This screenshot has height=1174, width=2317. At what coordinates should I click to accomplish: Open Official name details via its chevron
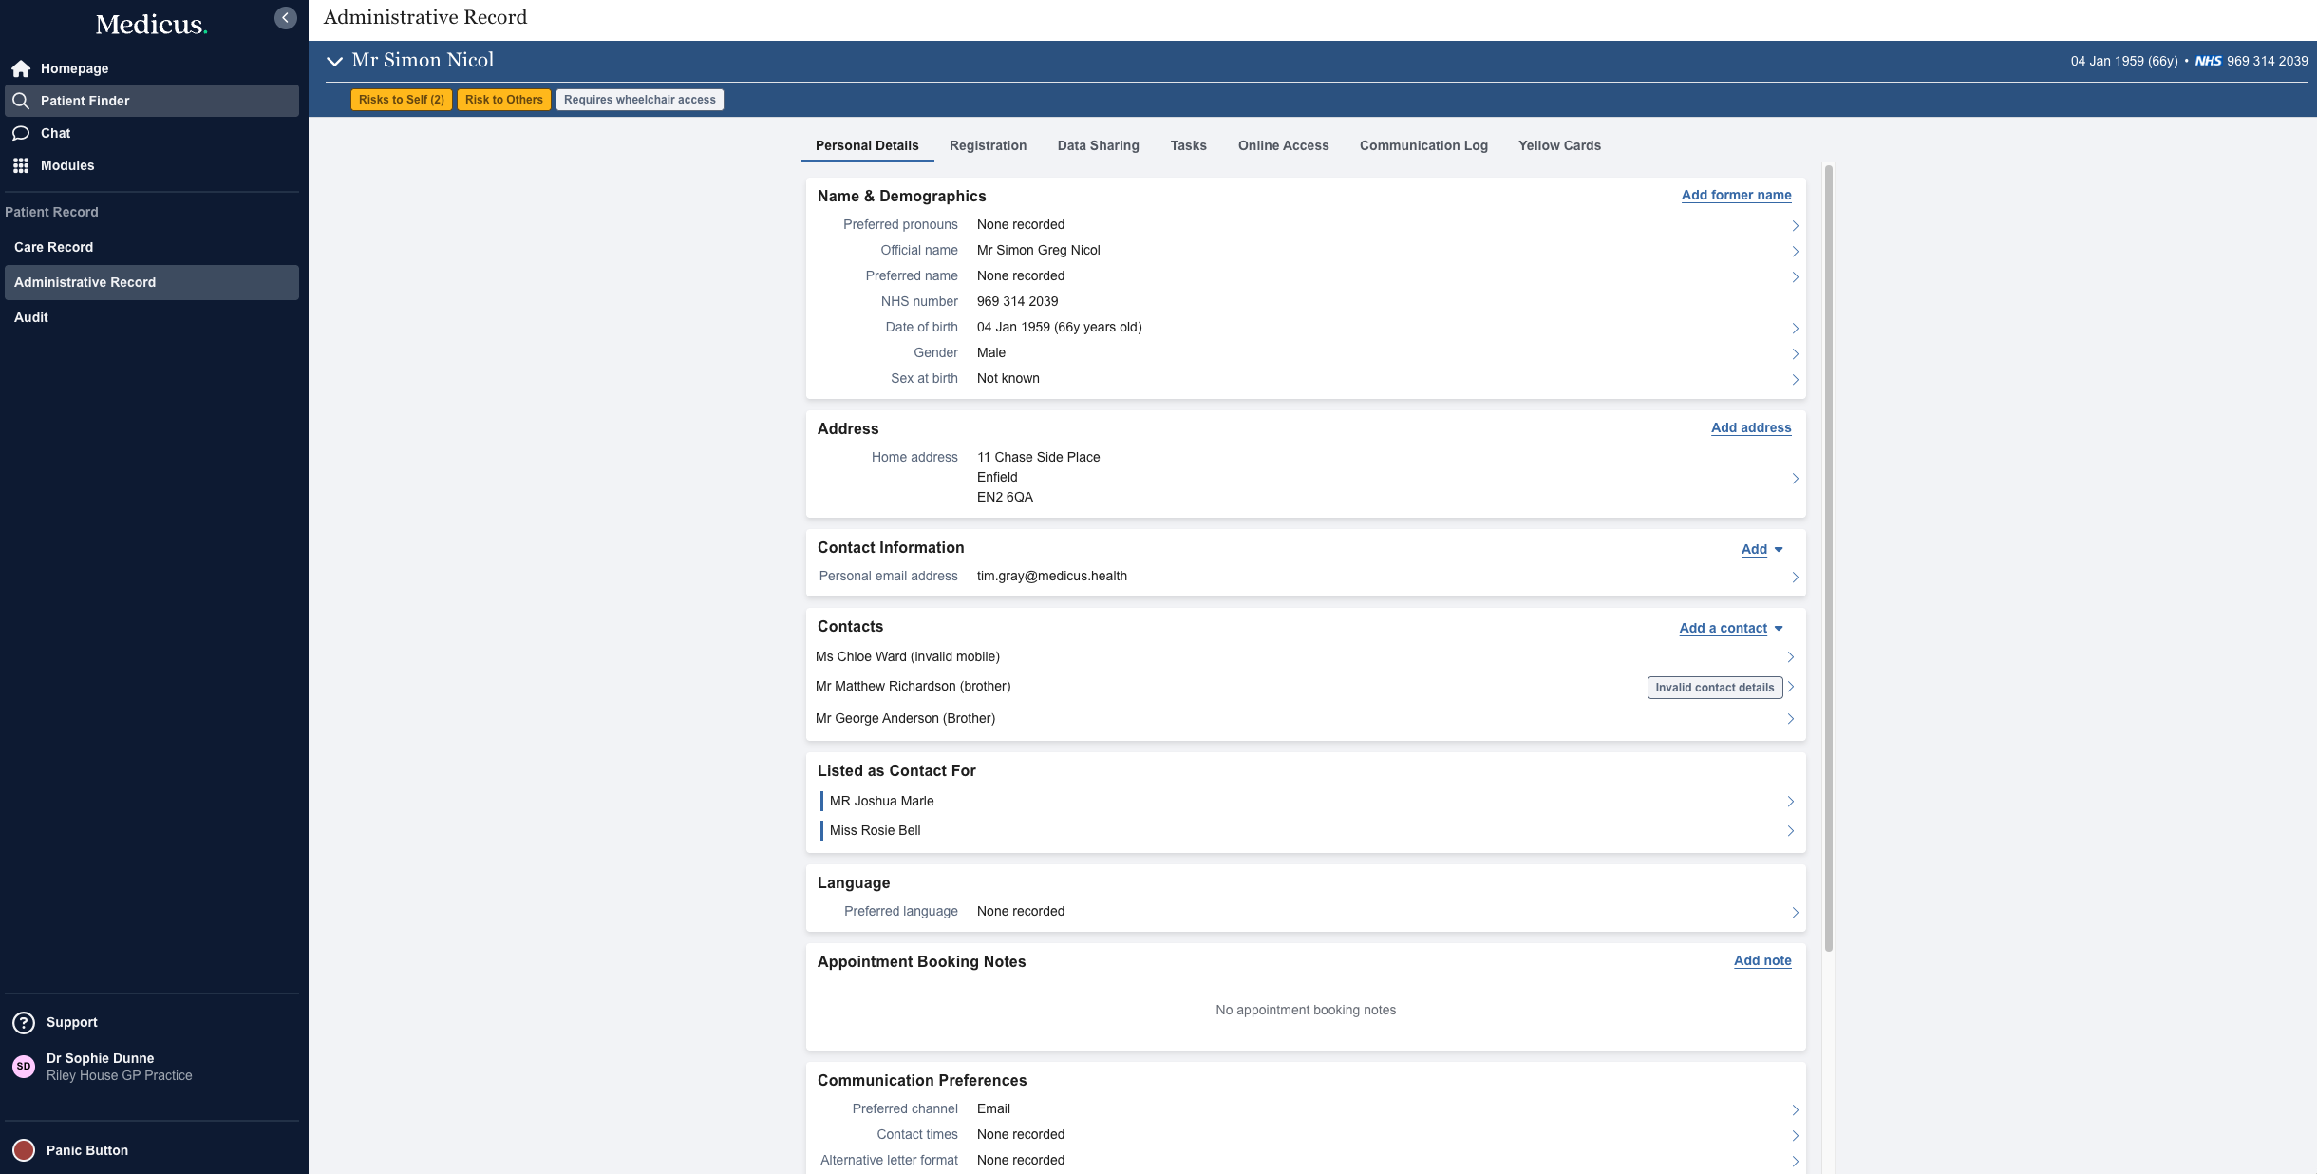[x=1795, y=251]
